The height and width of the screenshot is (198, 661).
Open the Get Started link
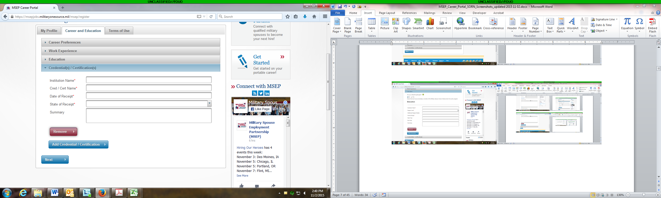coord(261,60)
